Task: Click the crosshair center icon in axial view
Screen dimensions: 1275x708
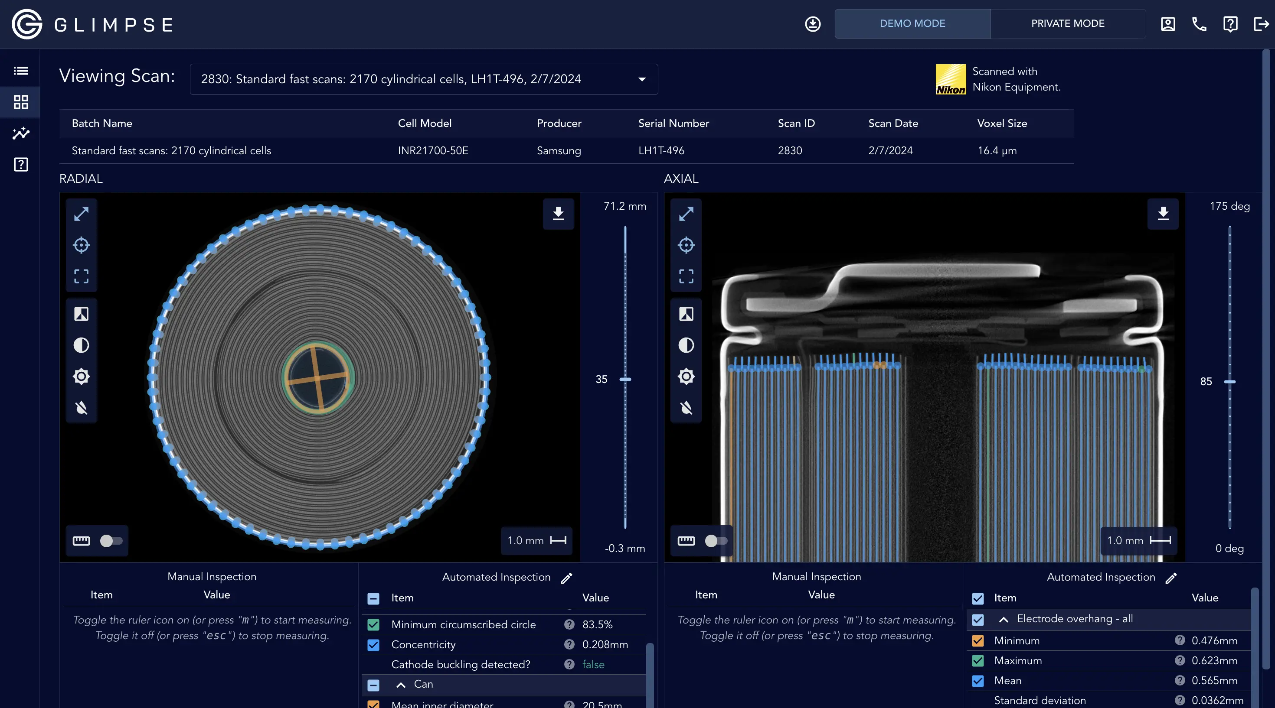Action: (x=686, y=245)
